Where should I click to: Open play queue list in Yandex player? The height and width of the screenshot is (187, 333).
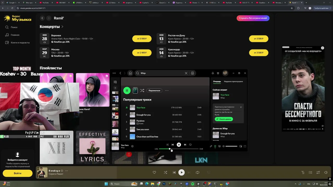pos(310,172)
